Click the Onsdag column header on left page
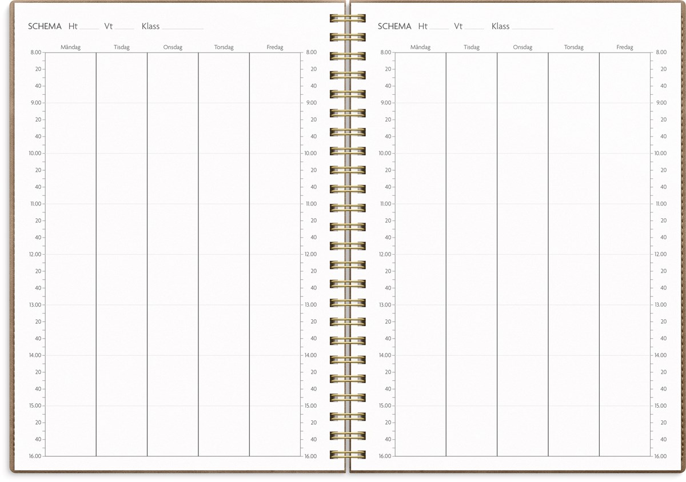The image size is (686, 482). pos(173,47)
